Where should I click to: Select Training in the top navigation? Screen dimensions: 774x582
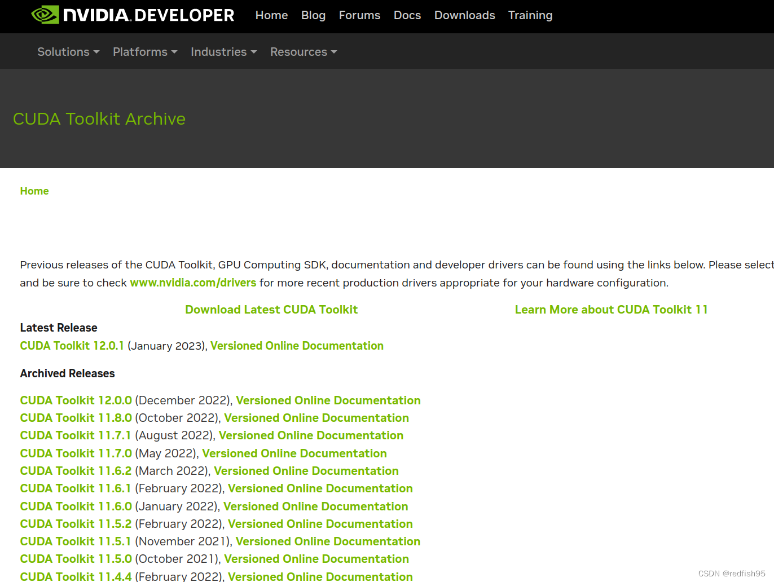pos(530,15)
